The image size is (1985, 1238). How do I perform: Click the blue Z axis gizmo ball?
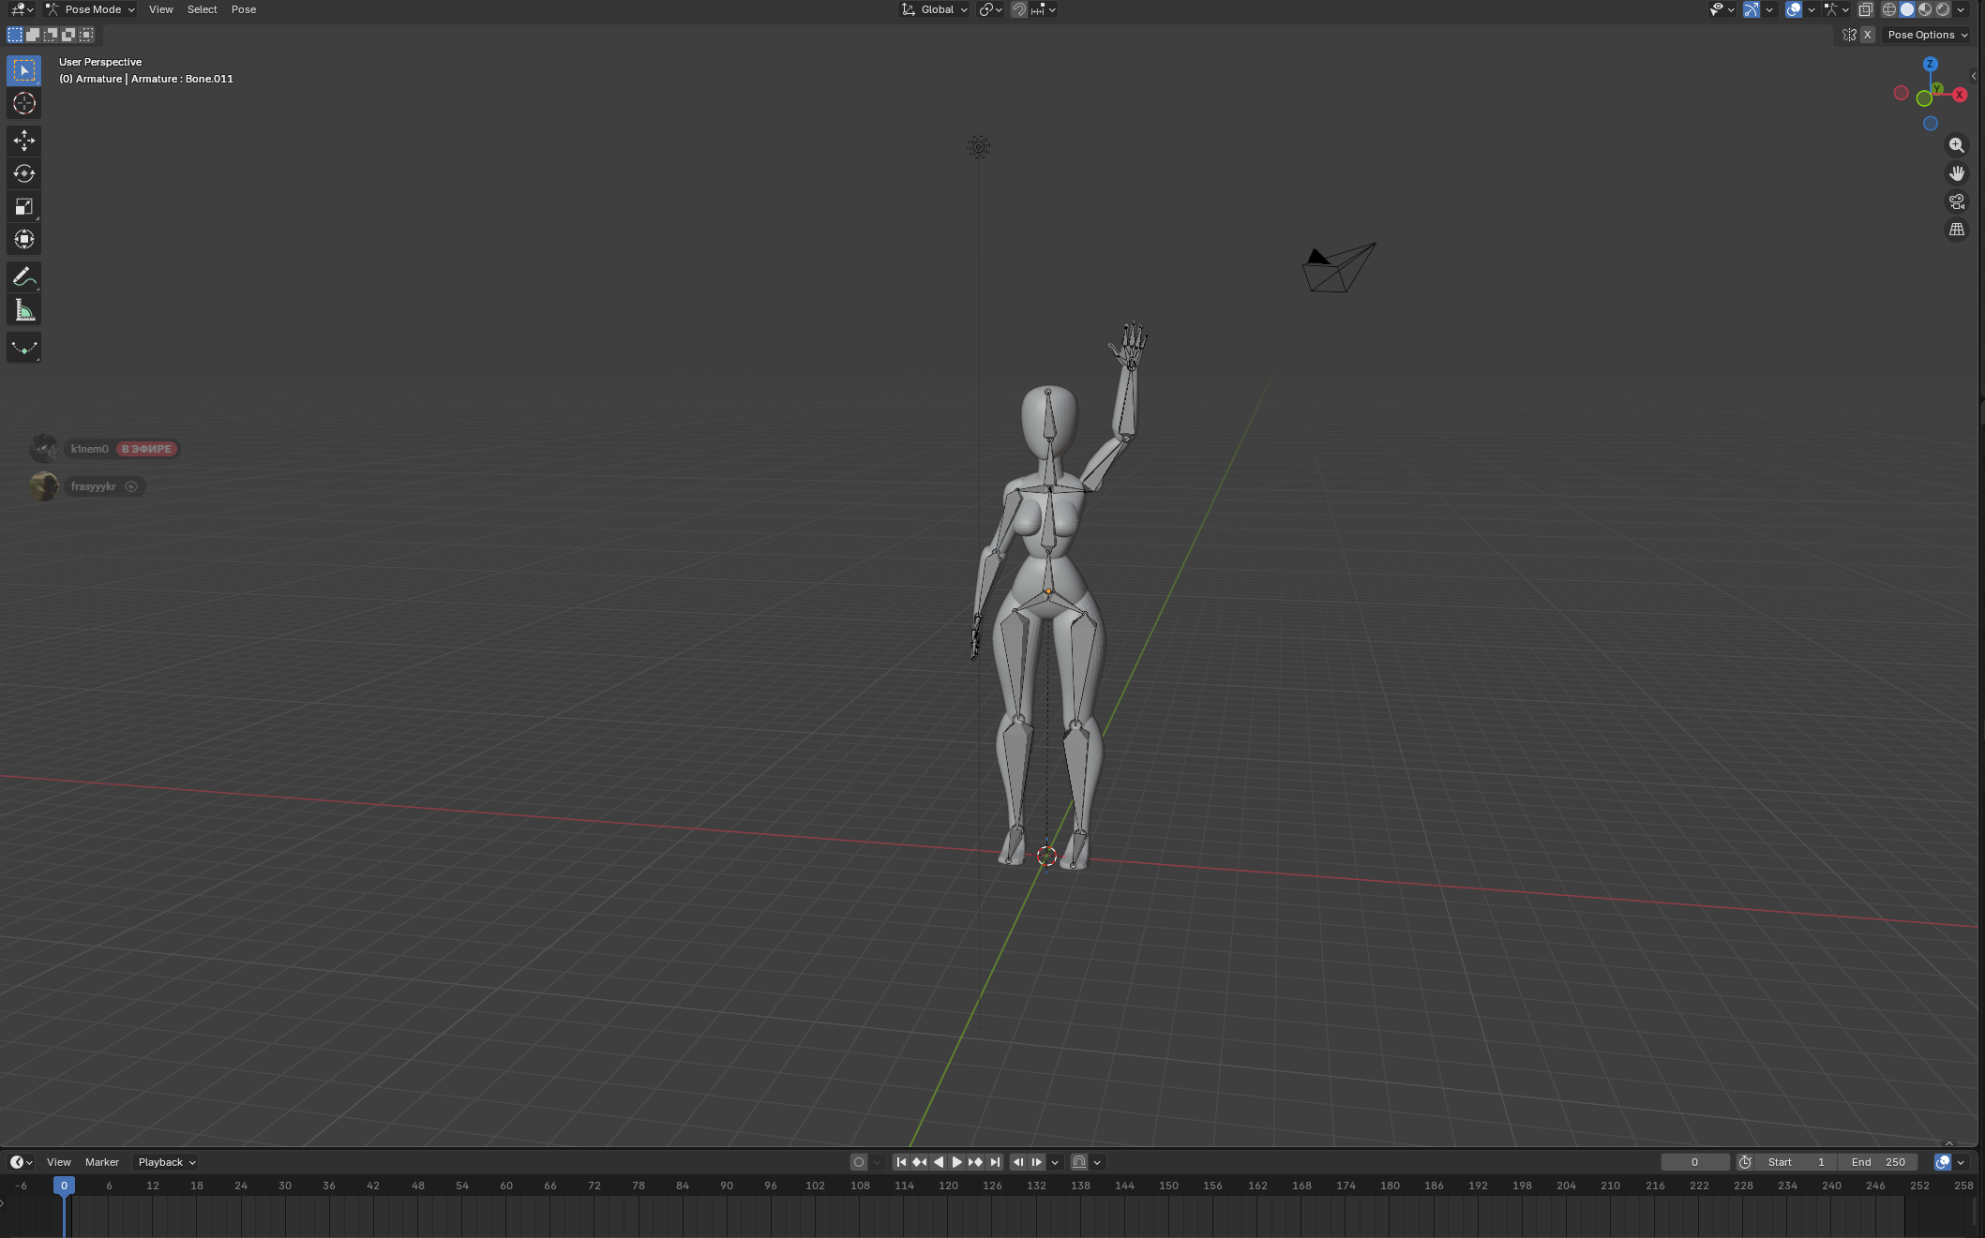[x=1930, y=65]
